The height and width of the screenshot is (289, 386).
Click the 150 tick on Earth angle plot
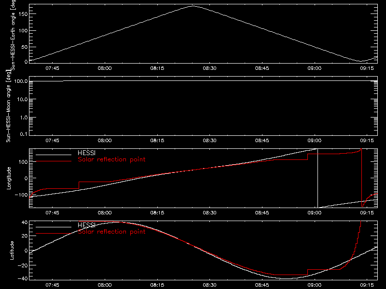23,14
